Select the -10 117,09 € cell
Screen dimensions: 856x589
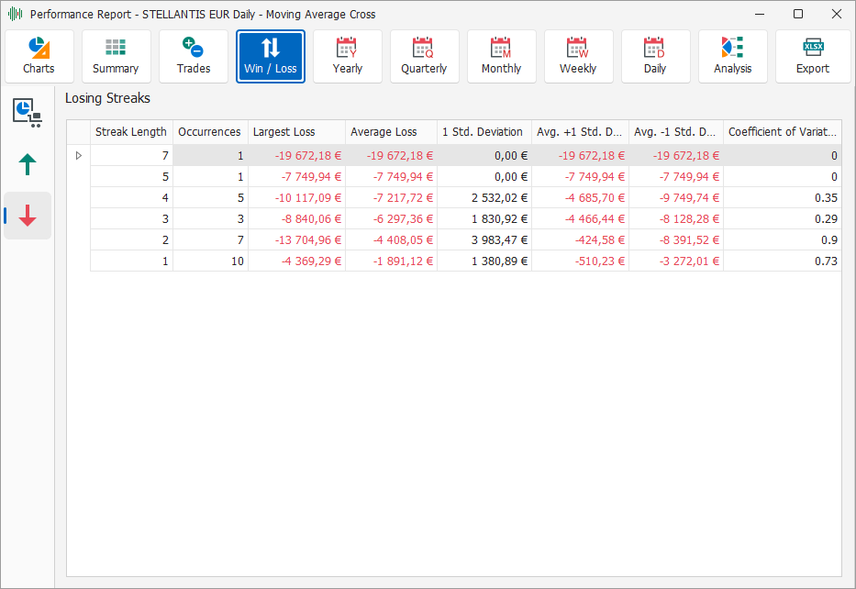coord(296,197)
